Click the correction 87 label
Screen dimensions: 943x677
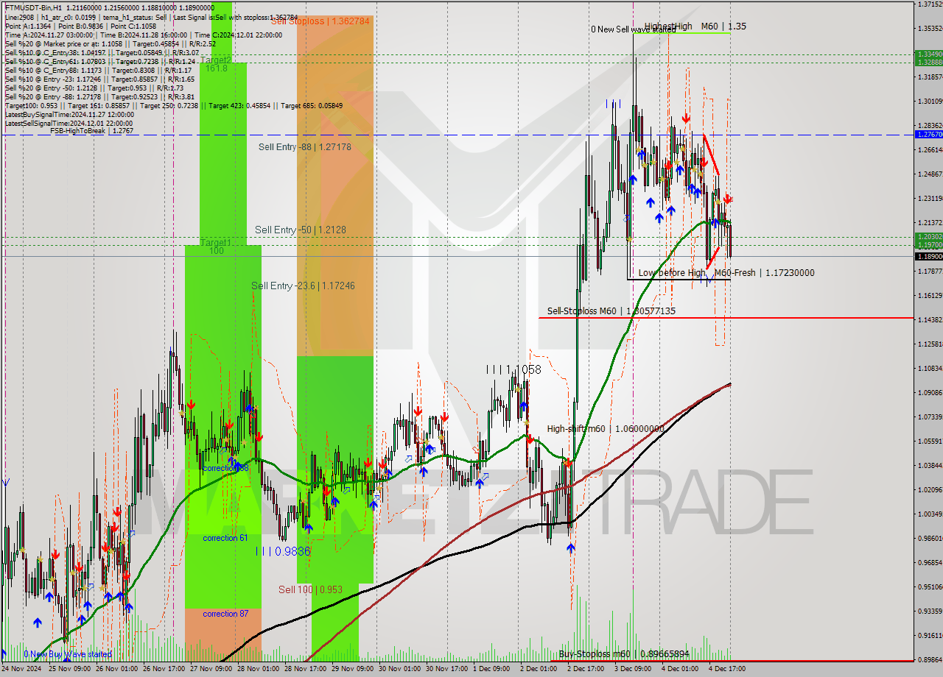[x=225, y=614]
